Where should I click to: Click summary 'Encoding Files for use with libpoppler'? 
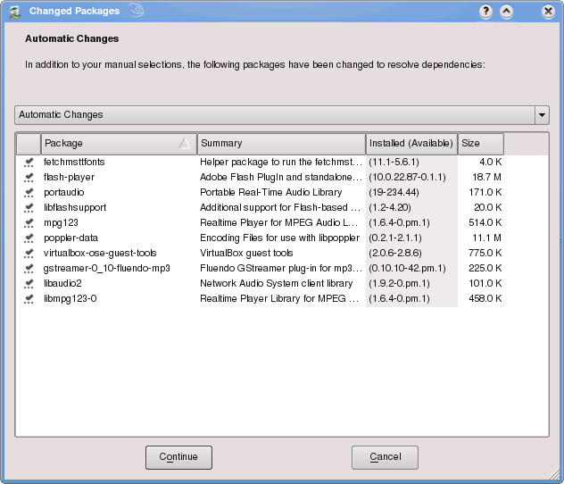pyautogui.click(x=280, y=238)
